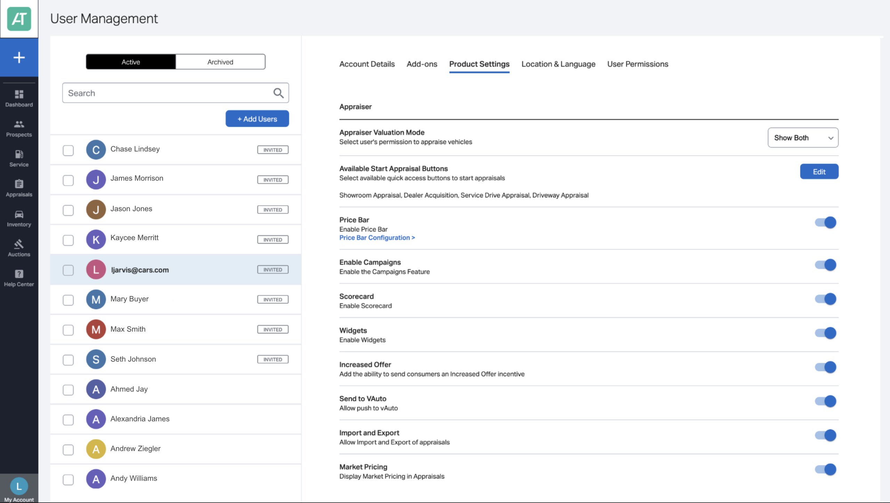The image size is (890, 503).
Task: Click Andrew Ziegler's avatar icon
Action: click(x=96, y=449)
